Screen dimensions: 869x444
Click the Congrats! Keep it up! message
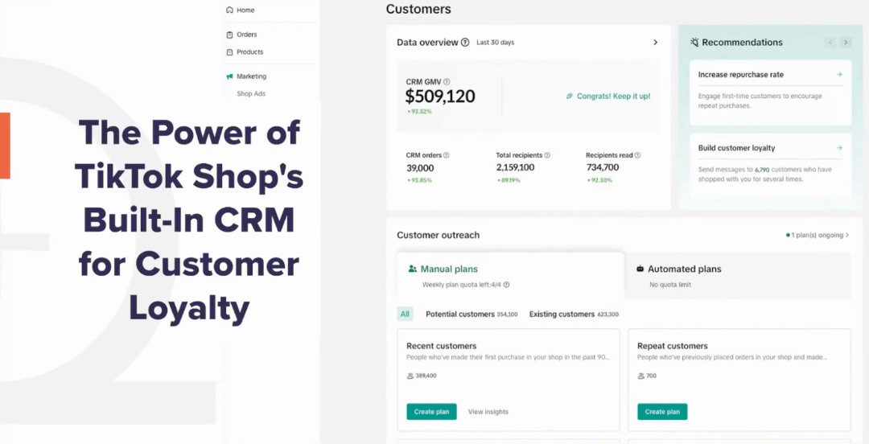pos(608,96)
